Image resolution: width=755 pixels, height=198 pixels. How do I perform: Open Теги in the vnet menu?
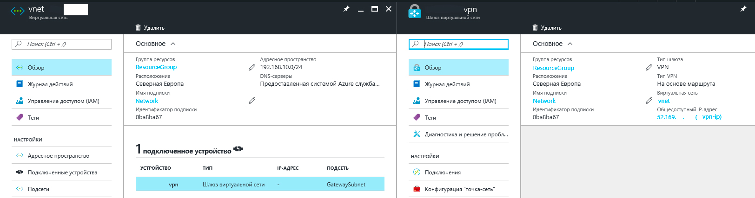(x=33, y=118)
